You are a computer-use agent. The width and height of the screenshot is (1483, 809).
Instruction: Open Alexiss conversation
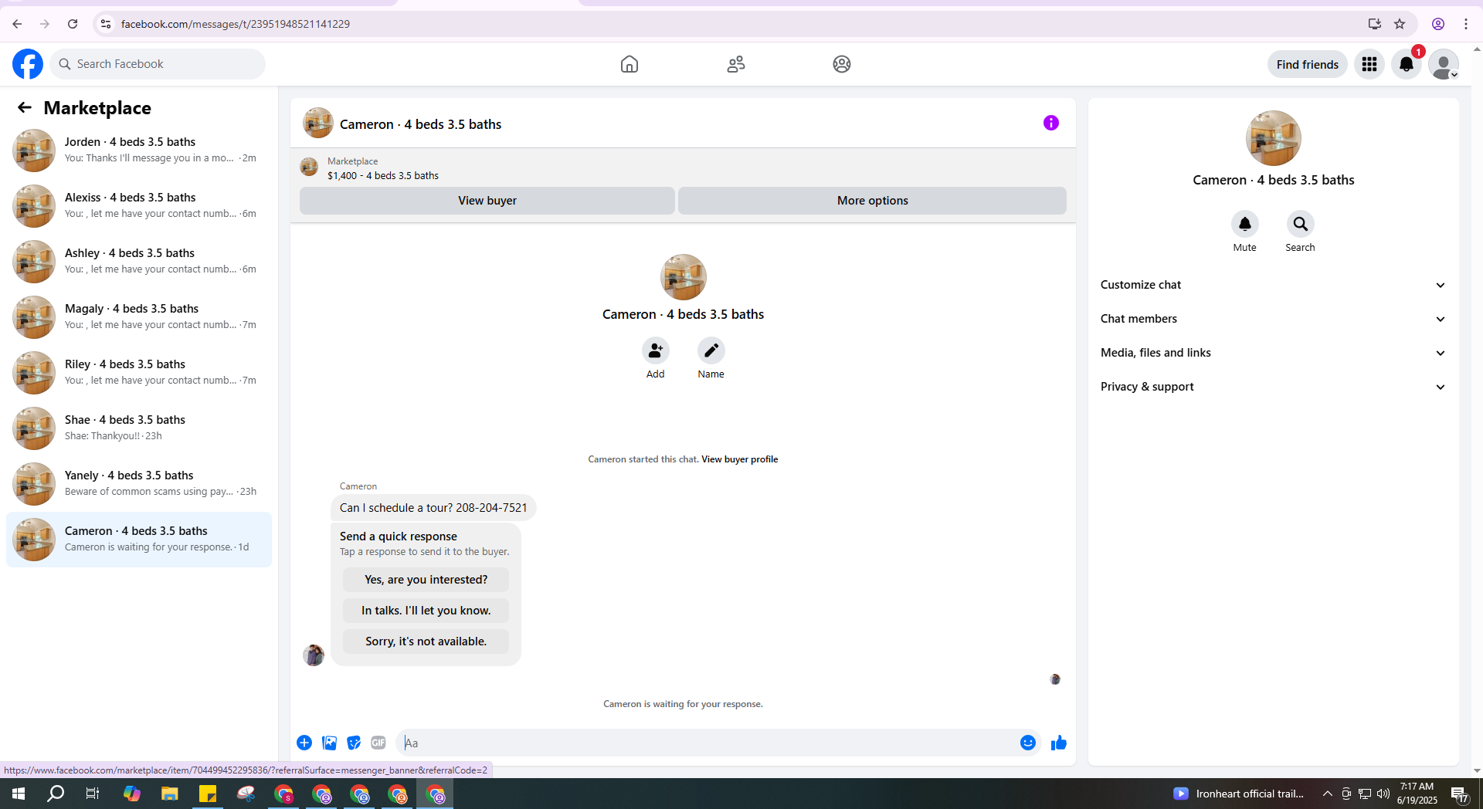click(139, 206)
